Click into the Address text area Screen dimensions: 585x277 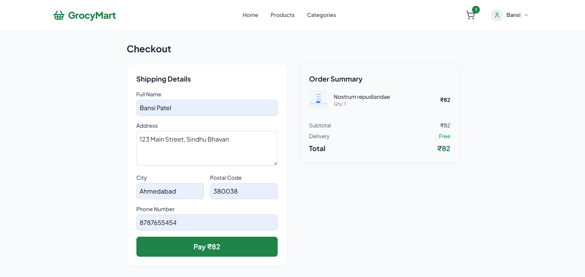pos(207,148)
